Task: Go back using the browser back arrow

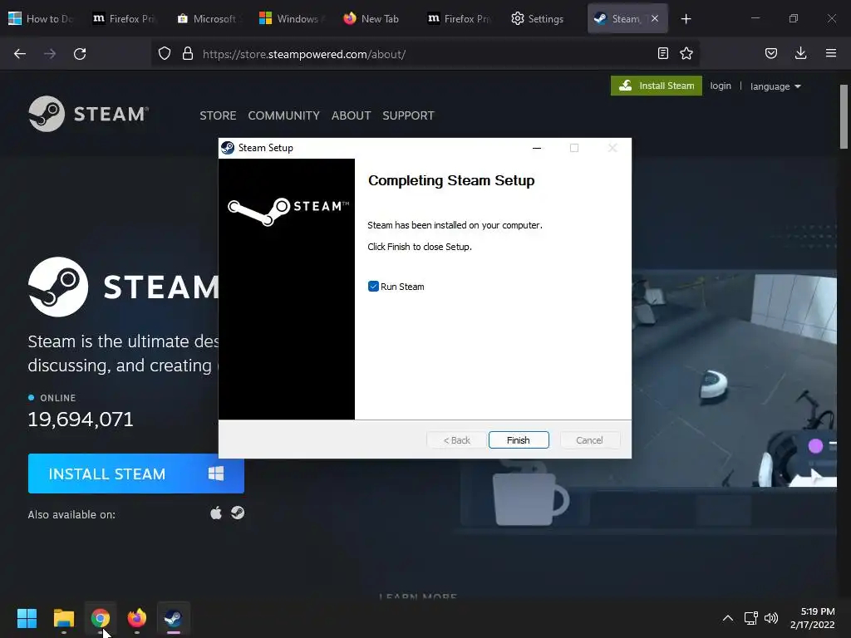Action: (20, 54)
